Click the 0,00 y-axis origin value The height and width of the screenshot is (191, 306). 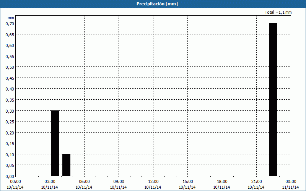click(x=10, y=176)
